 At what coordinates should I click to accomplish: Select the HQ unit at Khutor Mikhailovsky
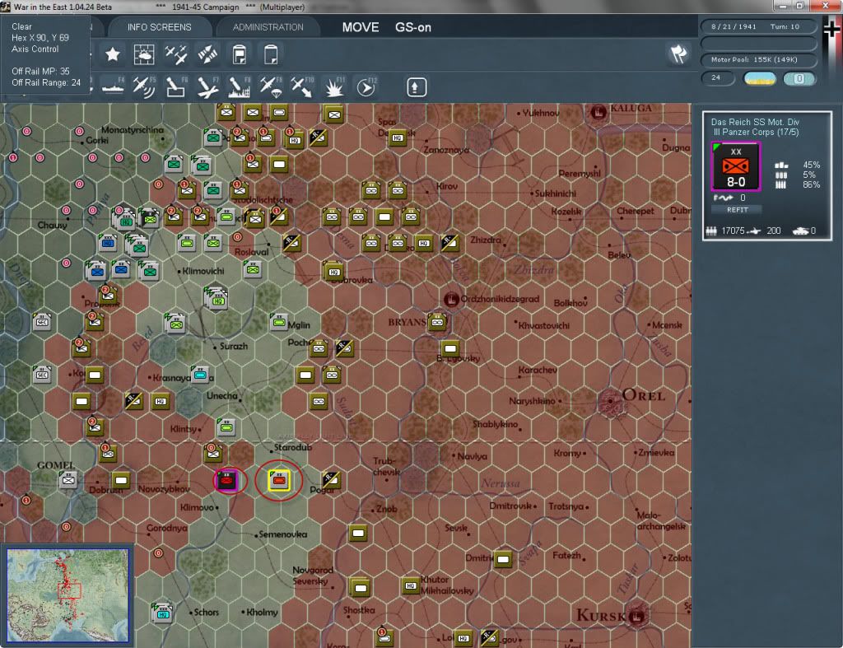tap(411, 585)
